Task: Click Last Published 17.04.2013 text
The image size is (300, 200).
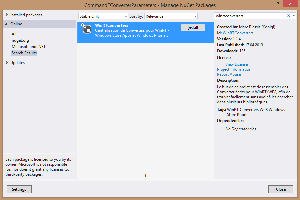Action: click(240, 45)
